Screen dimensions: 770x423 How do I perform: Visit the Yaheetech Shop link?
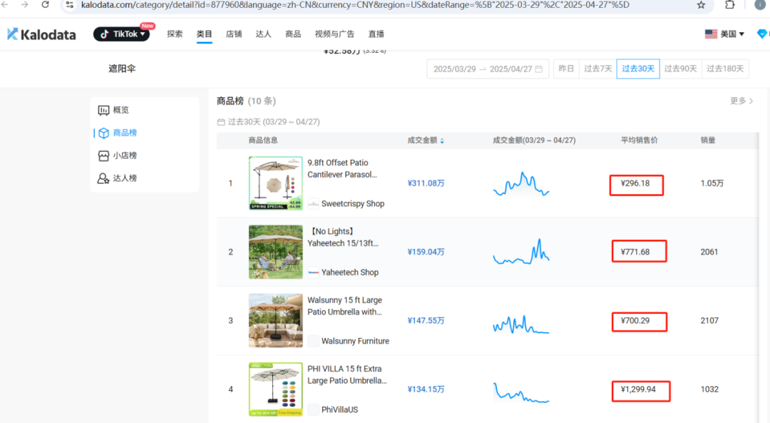tap(349, 272)
